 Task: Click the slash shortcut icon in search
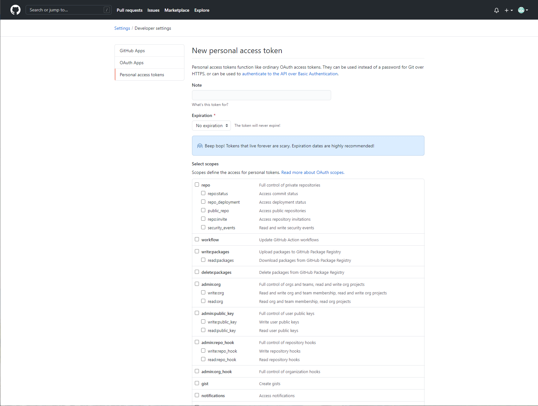point(107,10)
